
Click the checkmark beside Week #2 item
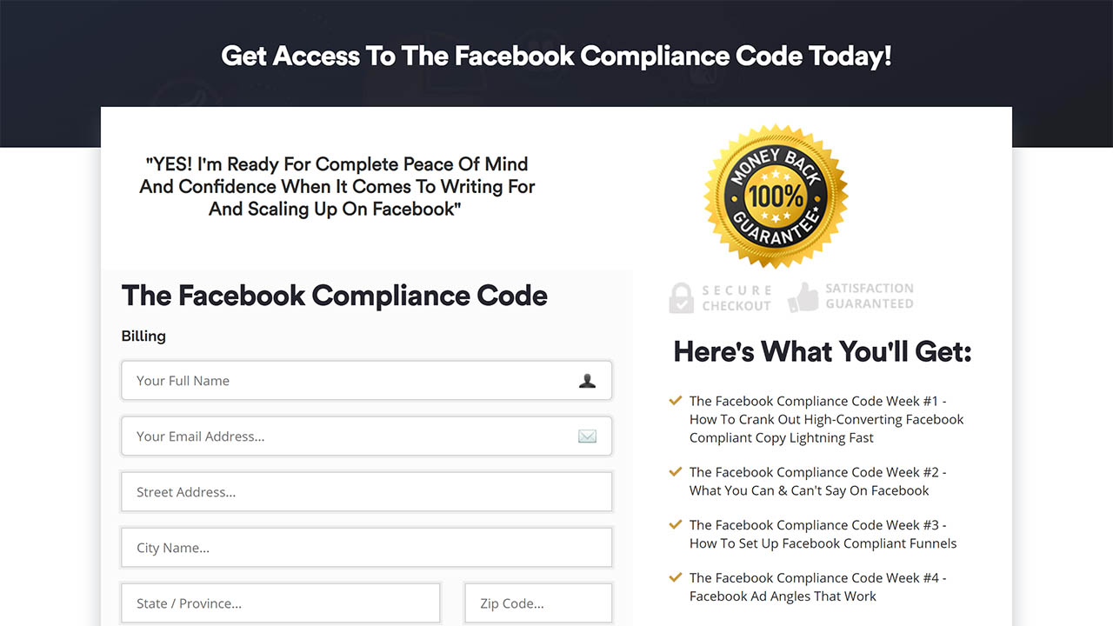(675, 472)
